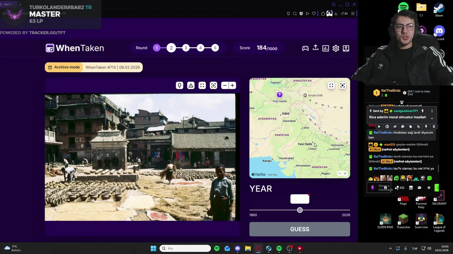Click the mention @ chat action
Screen dimensions: 453x254
403,127
